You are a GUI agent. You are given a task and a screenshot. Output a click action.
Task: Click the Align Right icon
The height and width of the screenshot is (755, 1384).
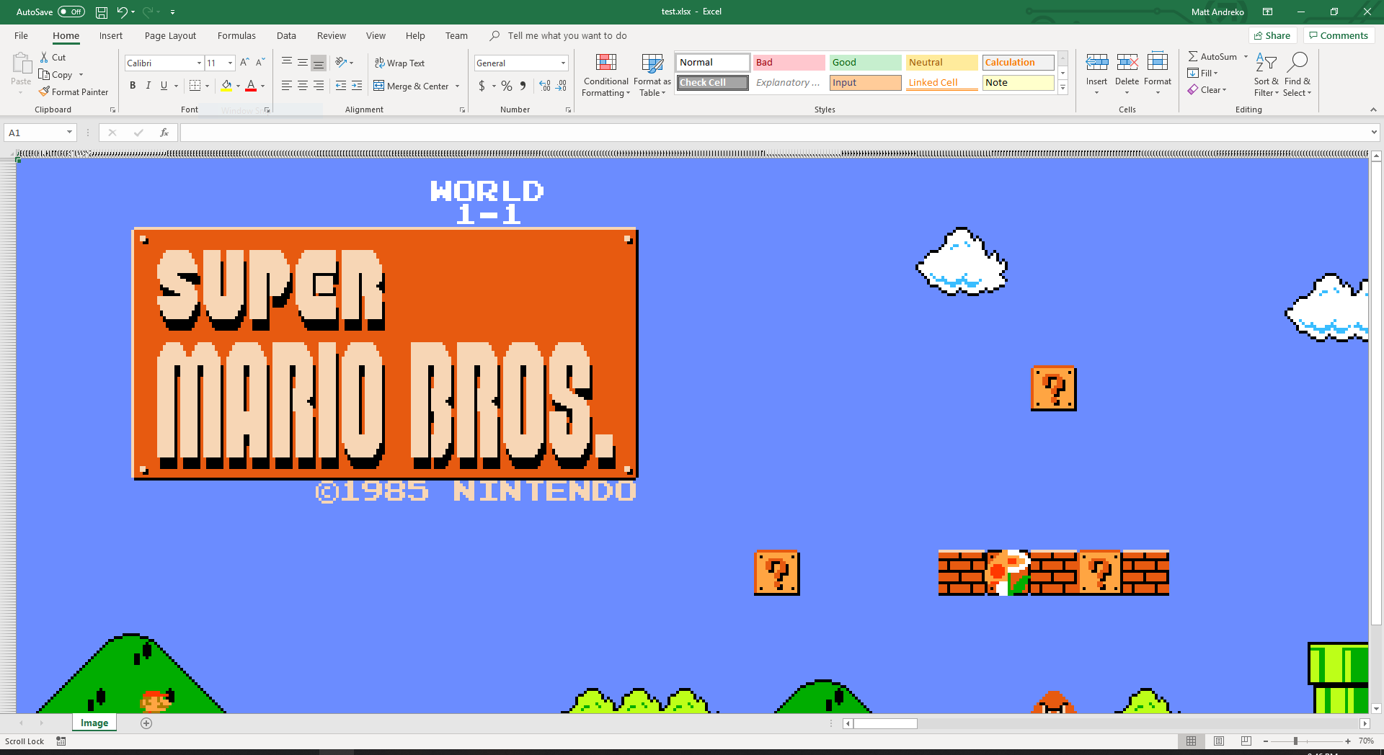318,86
